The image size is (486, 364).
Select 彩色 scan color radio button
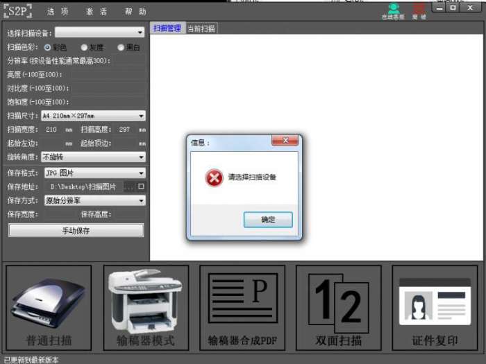click(47, 47)
